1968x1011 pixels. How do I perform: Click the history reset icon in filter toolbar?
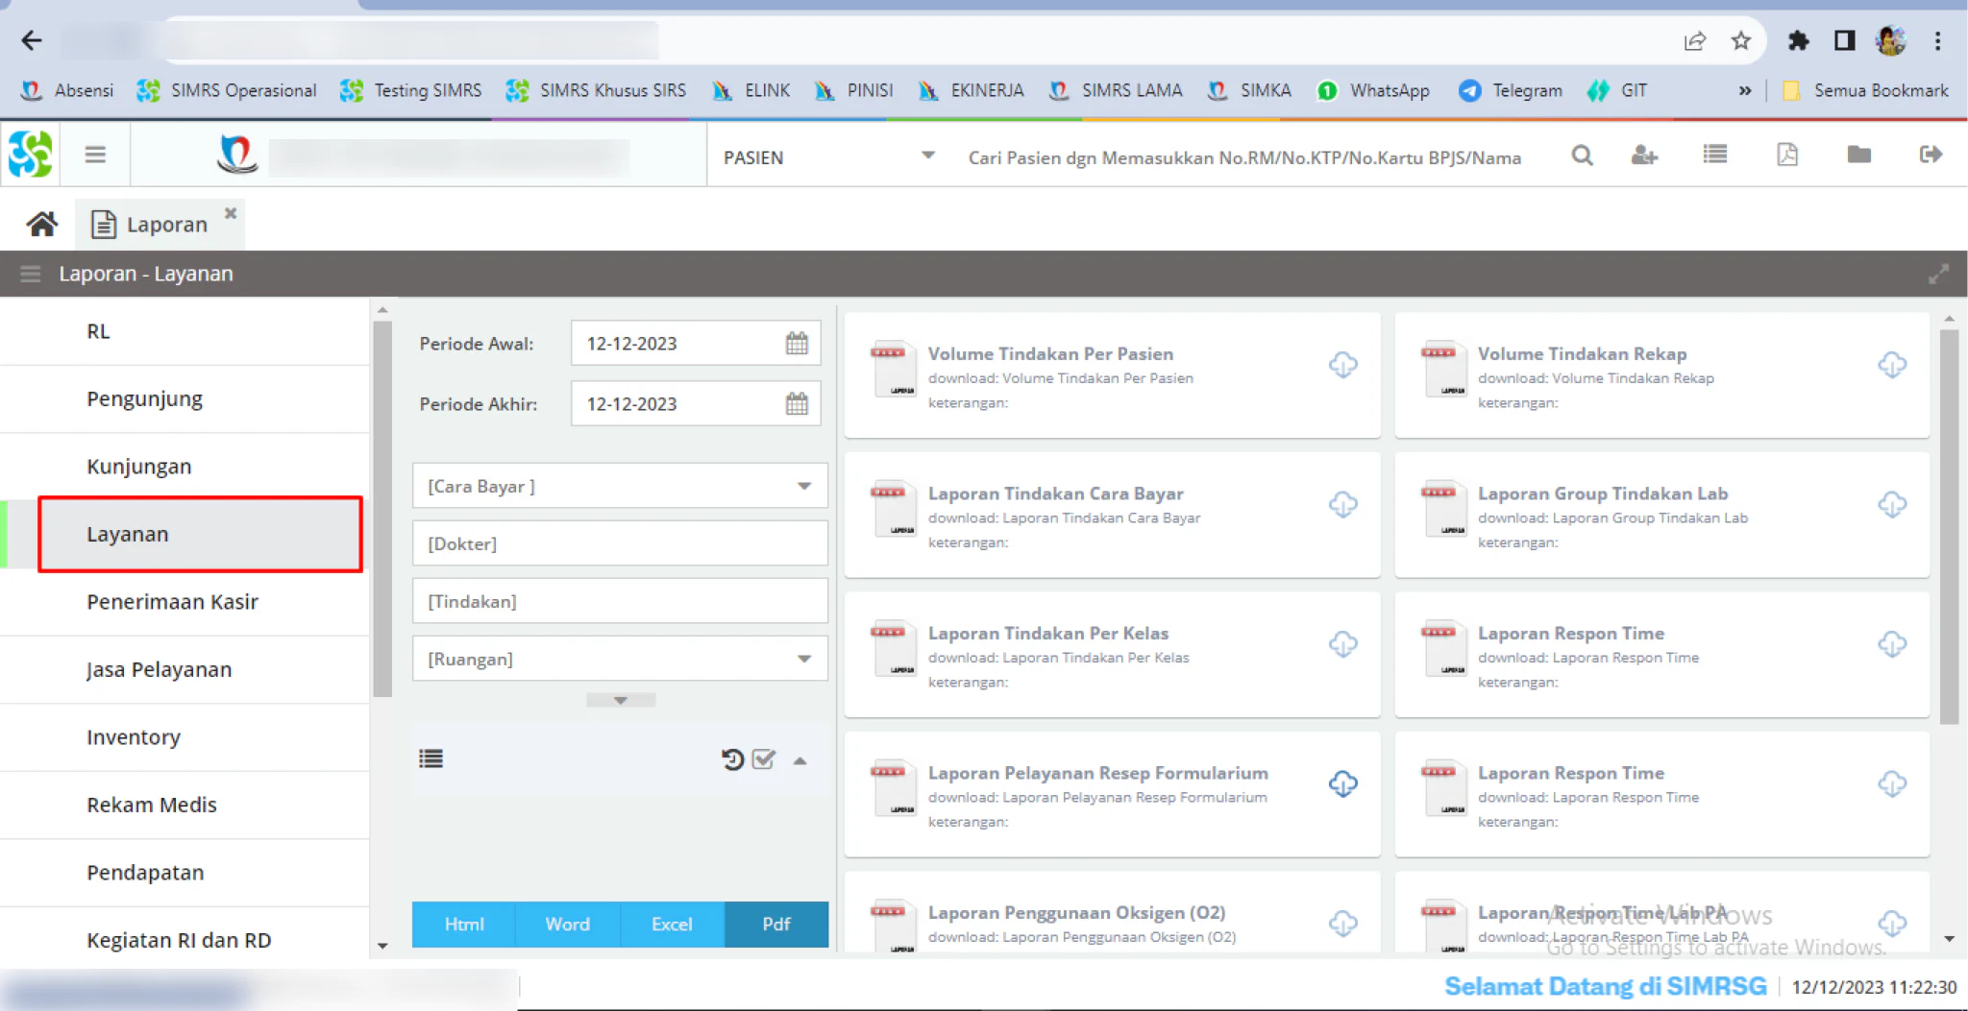(732, 759)
